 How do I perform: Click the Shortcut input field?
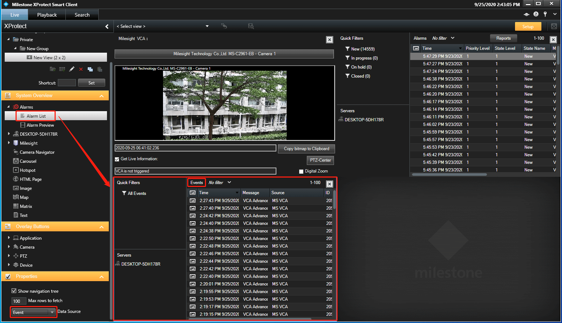click(x=67, y=83)
